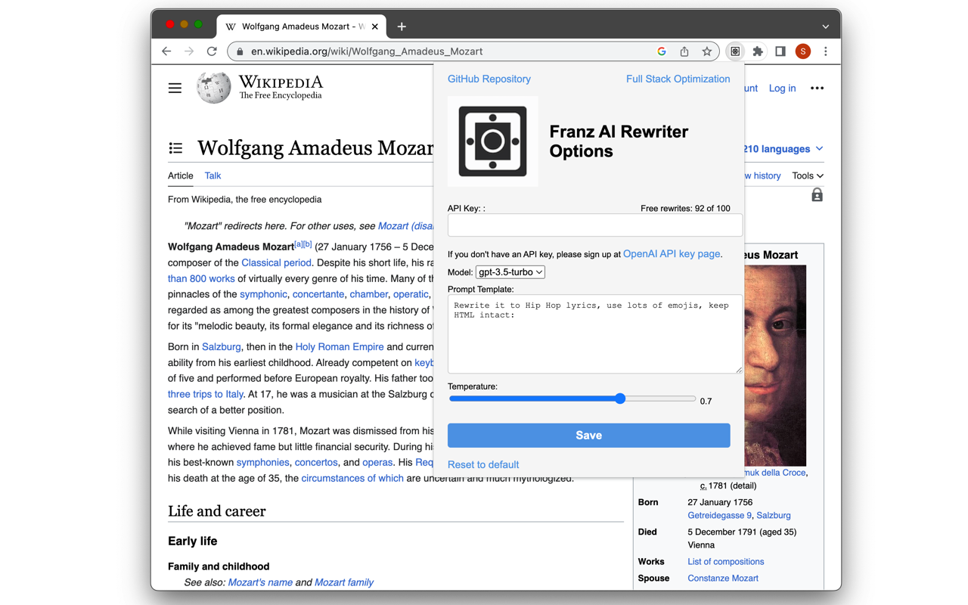
Task: Click inside the Prompt Template textarea
Action: coord(595,334)
